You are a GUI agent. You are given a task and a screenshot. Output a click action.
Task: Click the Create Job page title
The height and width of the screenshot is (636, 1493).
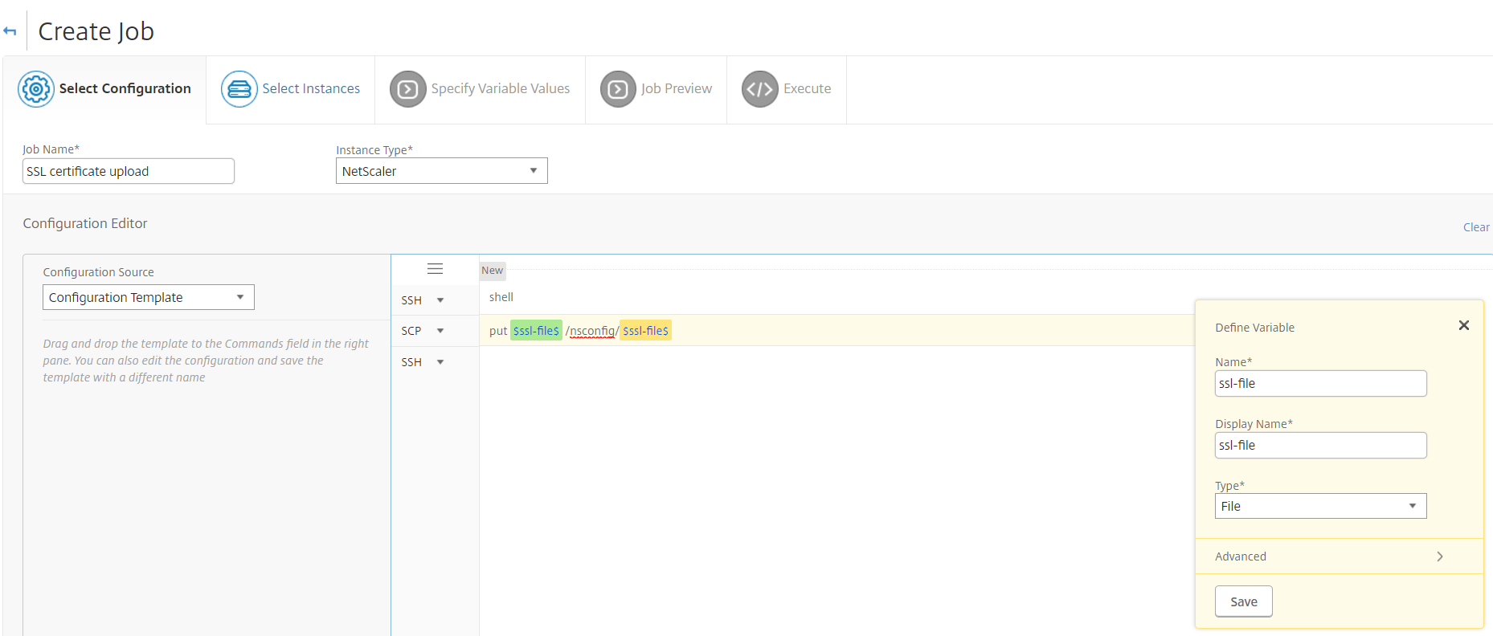(96, 31)
